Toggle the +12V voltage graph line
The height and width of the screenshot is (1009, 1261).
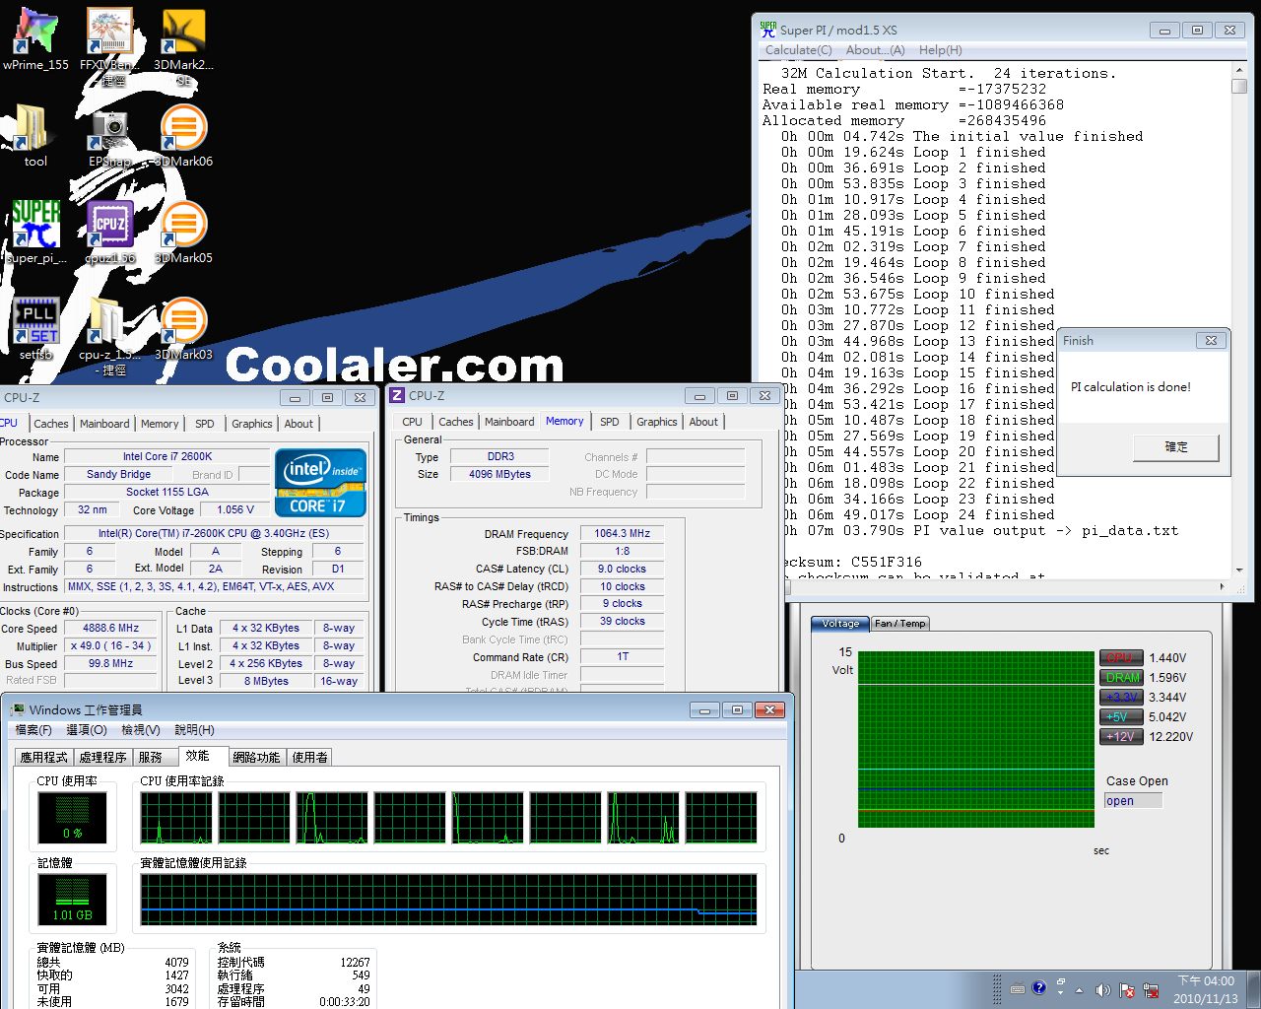click(1121, 737)
